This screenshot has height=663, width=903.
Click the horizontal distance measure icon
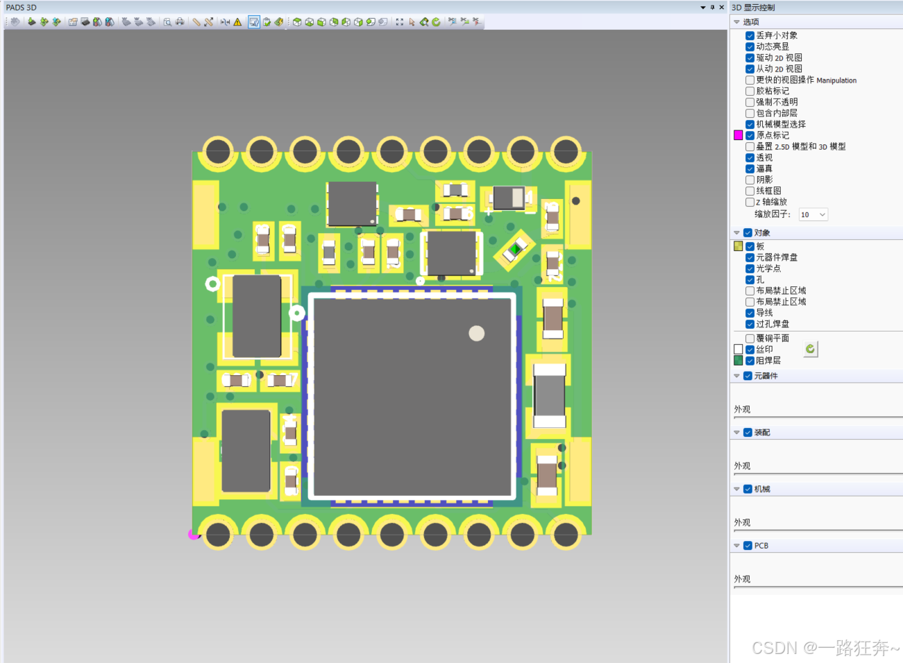pos(225,21)
